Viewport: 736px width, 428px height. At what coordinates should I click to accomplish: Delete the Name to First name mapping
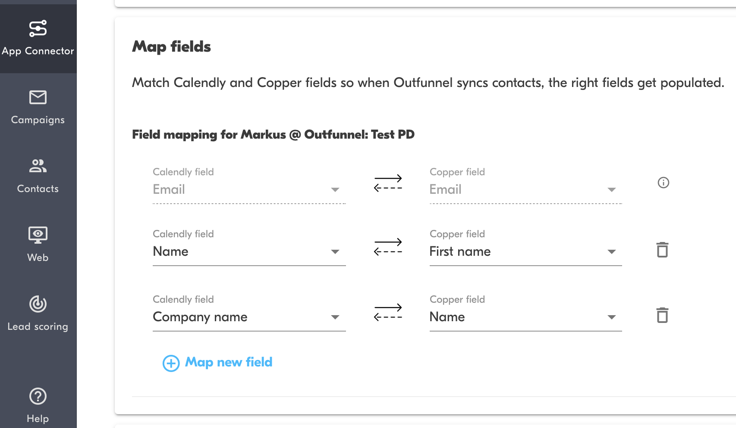pyautogui.click(x=662, y=250)
